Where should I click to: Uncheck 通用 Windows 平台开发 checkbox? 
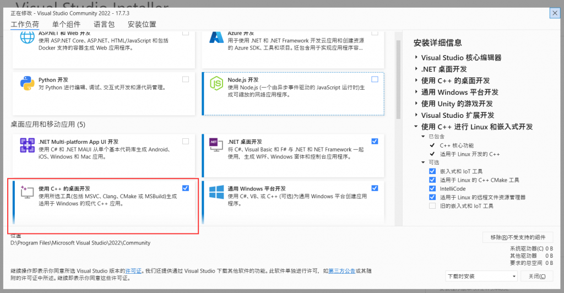[x=375, y=188]
